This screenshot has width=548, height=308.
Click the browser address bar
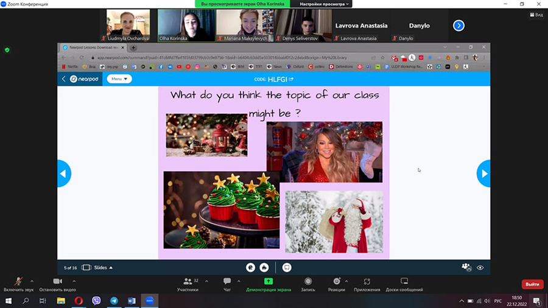tap(231, 58)
